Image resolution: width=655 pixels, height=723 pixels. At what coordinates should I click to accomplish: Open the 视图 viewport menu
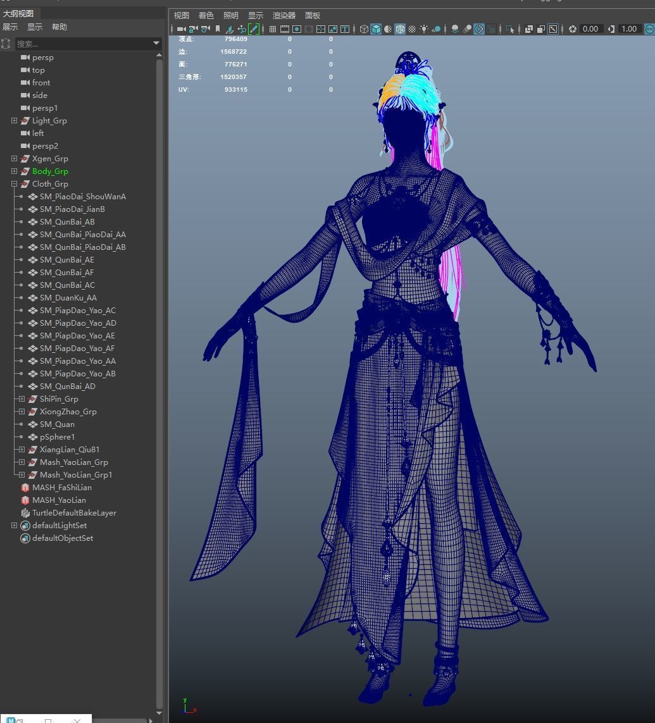[x=181, y=15]
